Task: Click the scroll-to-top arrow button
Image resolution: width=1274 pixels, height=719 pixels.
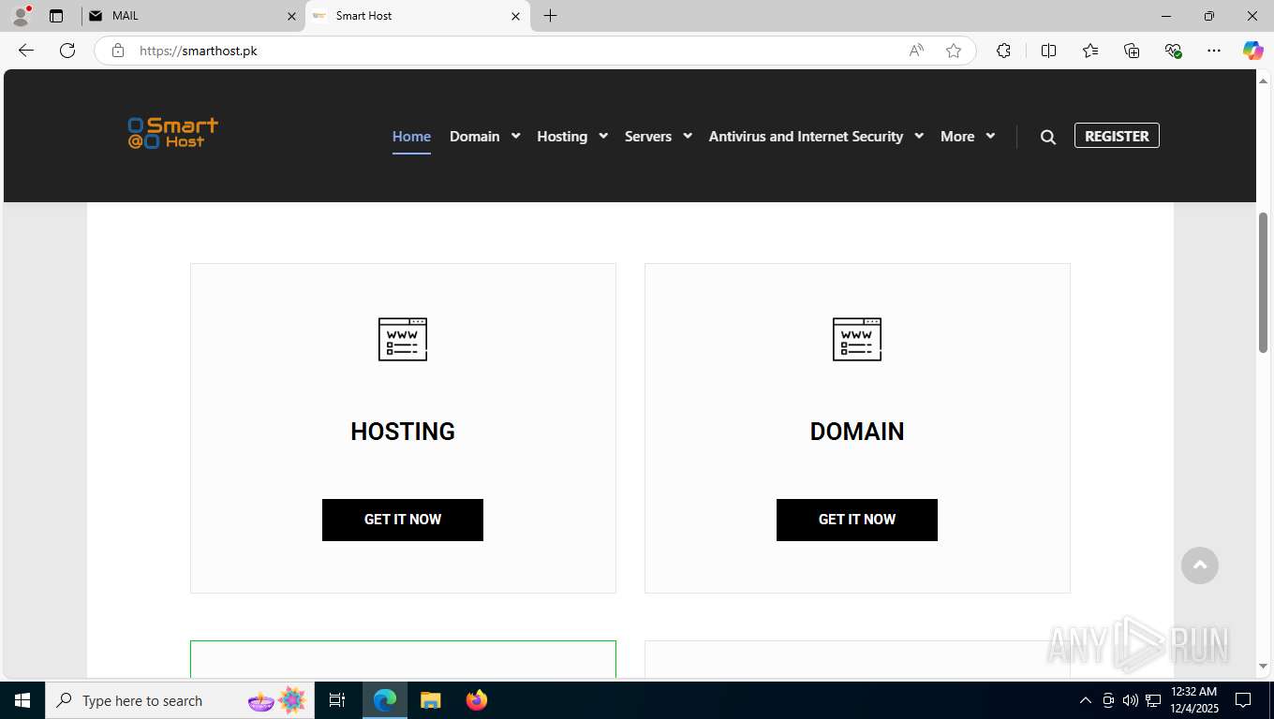Action: click(x=1200, y=565)
